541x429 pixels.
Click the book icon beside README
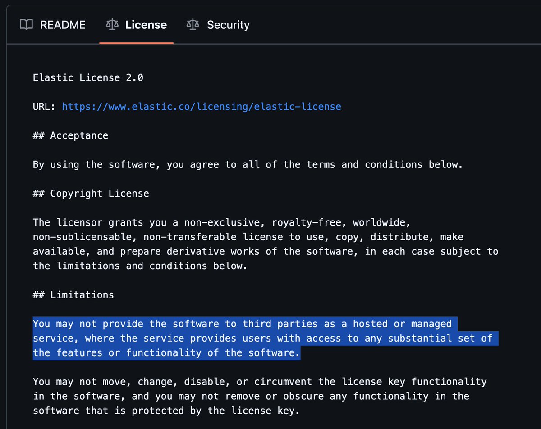27,24
